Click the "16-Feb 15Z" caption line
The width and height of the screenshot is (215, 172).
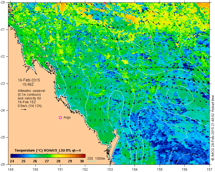pyautogui.click(x=27, y=102)
